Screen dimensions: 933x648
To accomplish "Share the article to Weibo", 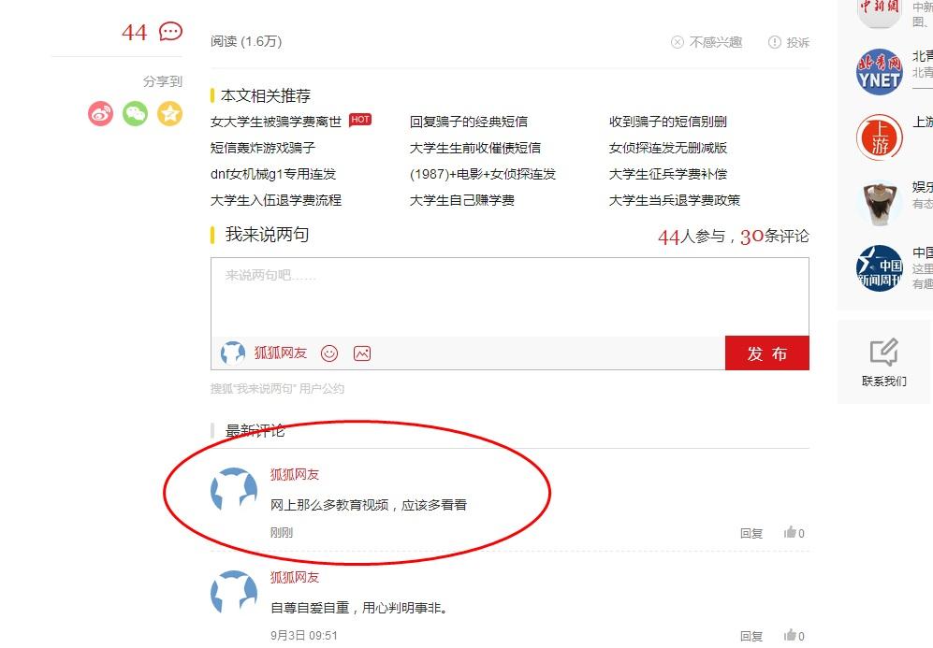I will [100, 113].
